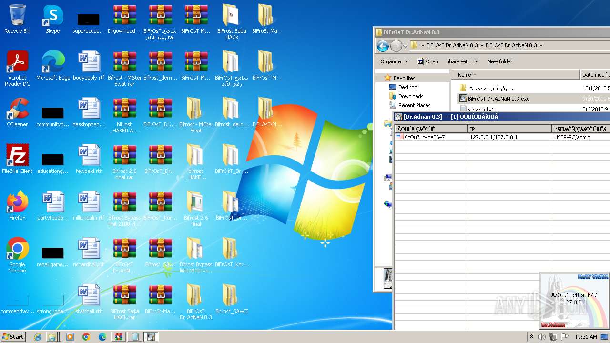Go back in the Explorer window
610x343 pixels.
click(x=382, y=46)
